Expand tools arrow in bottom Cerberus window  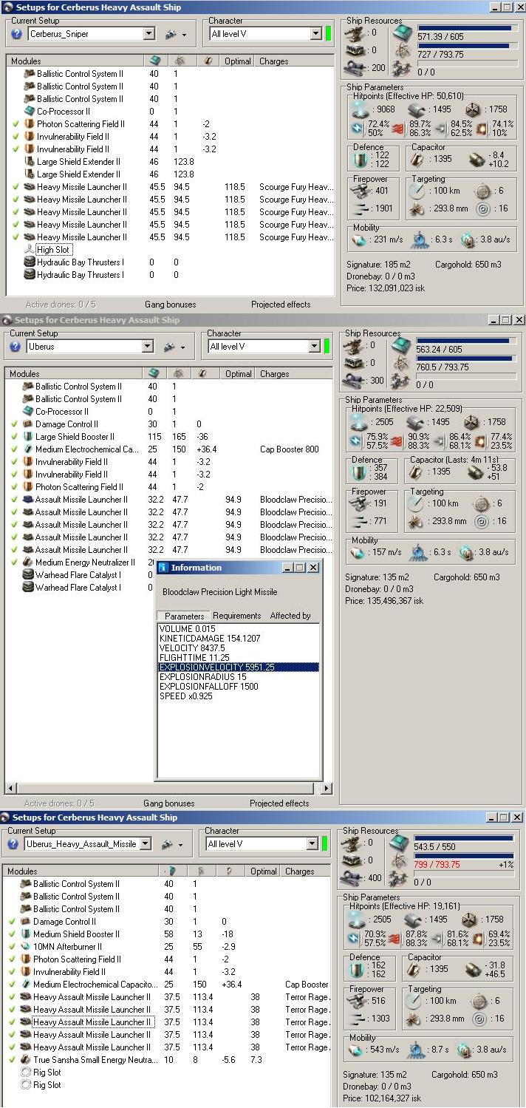pyautogui.click(x=181, y=845)
